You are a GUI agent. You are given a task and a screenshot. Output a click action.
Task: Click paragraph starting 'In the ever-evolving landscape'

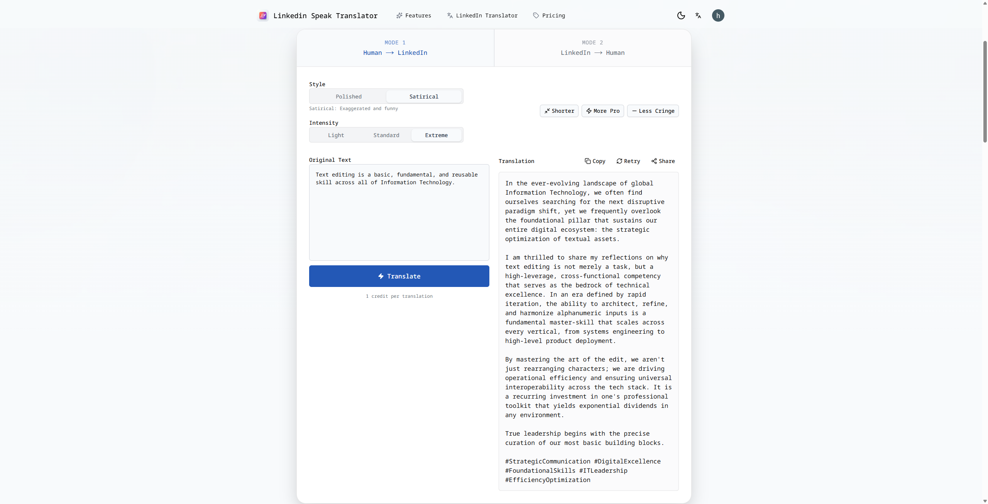585,211
